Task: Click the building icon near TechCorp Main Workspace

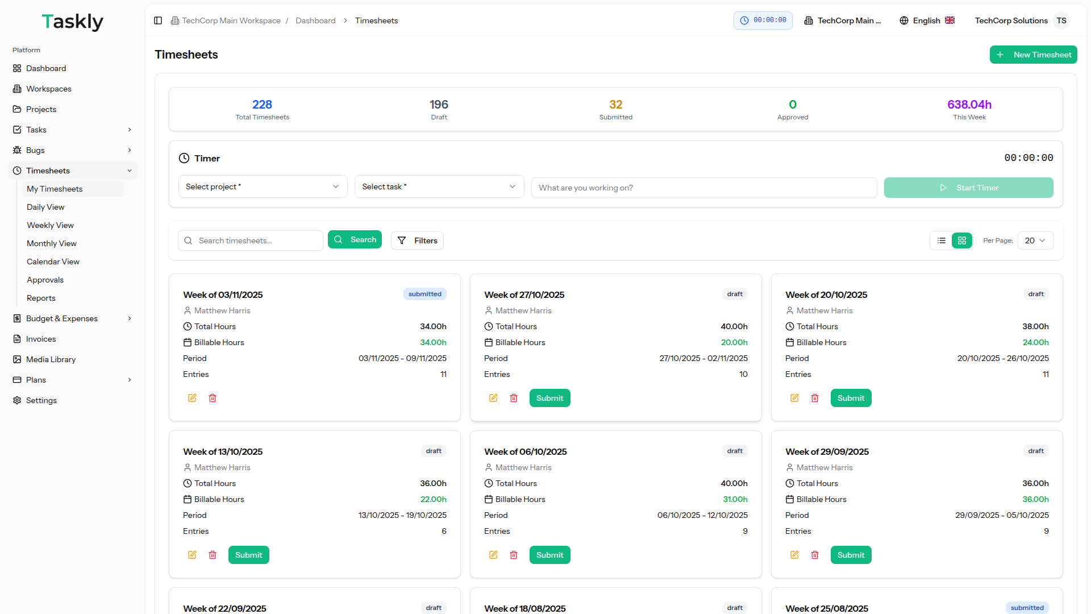Action: 174,20
